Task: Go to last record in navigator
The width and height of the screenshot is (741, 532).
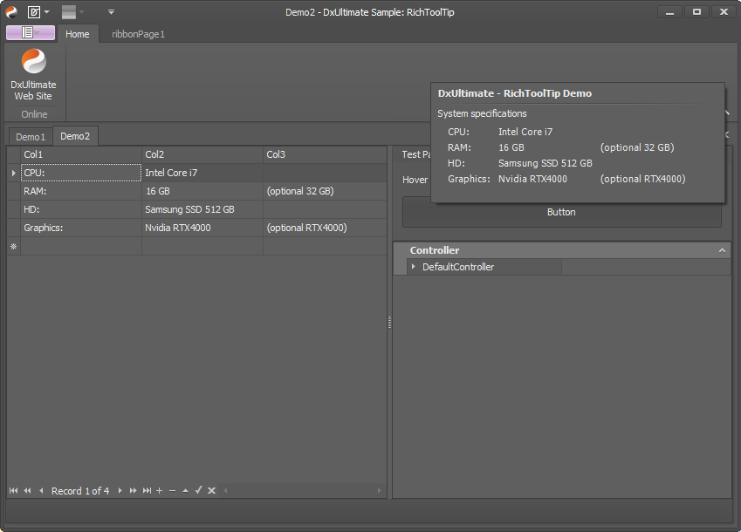Action: point(147,490)
